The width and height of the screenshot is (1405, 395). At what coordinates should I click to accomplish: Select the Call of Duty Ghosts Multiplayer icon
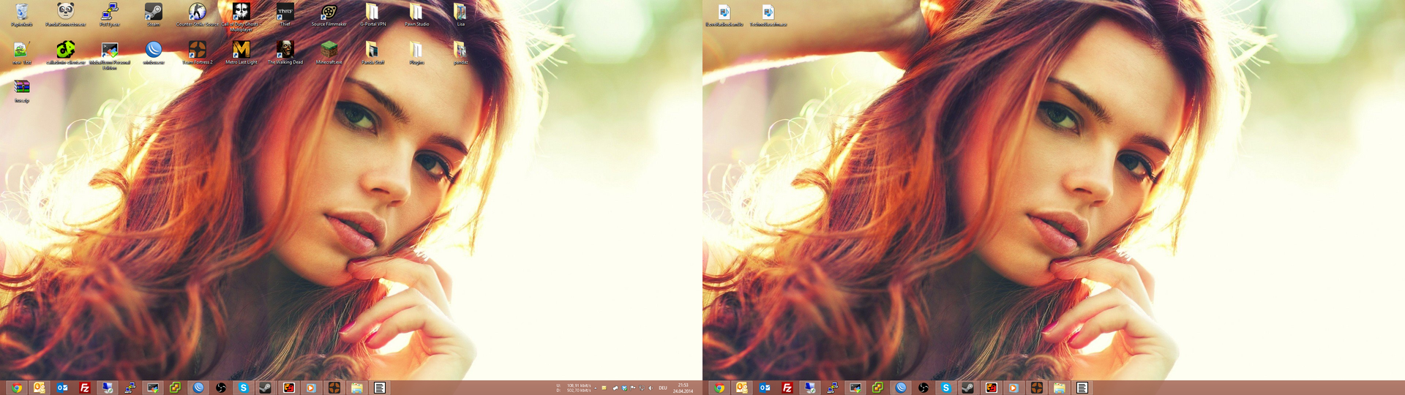pos(241,12)
